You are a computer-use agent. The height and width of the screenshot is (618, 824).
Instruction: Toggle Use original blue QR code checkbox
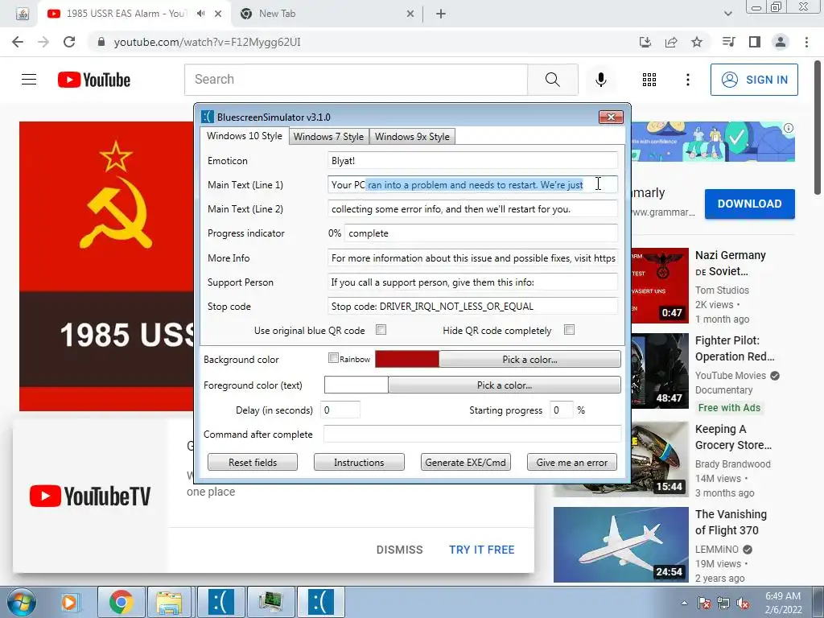pyautogui.click(x=381, y=329)
